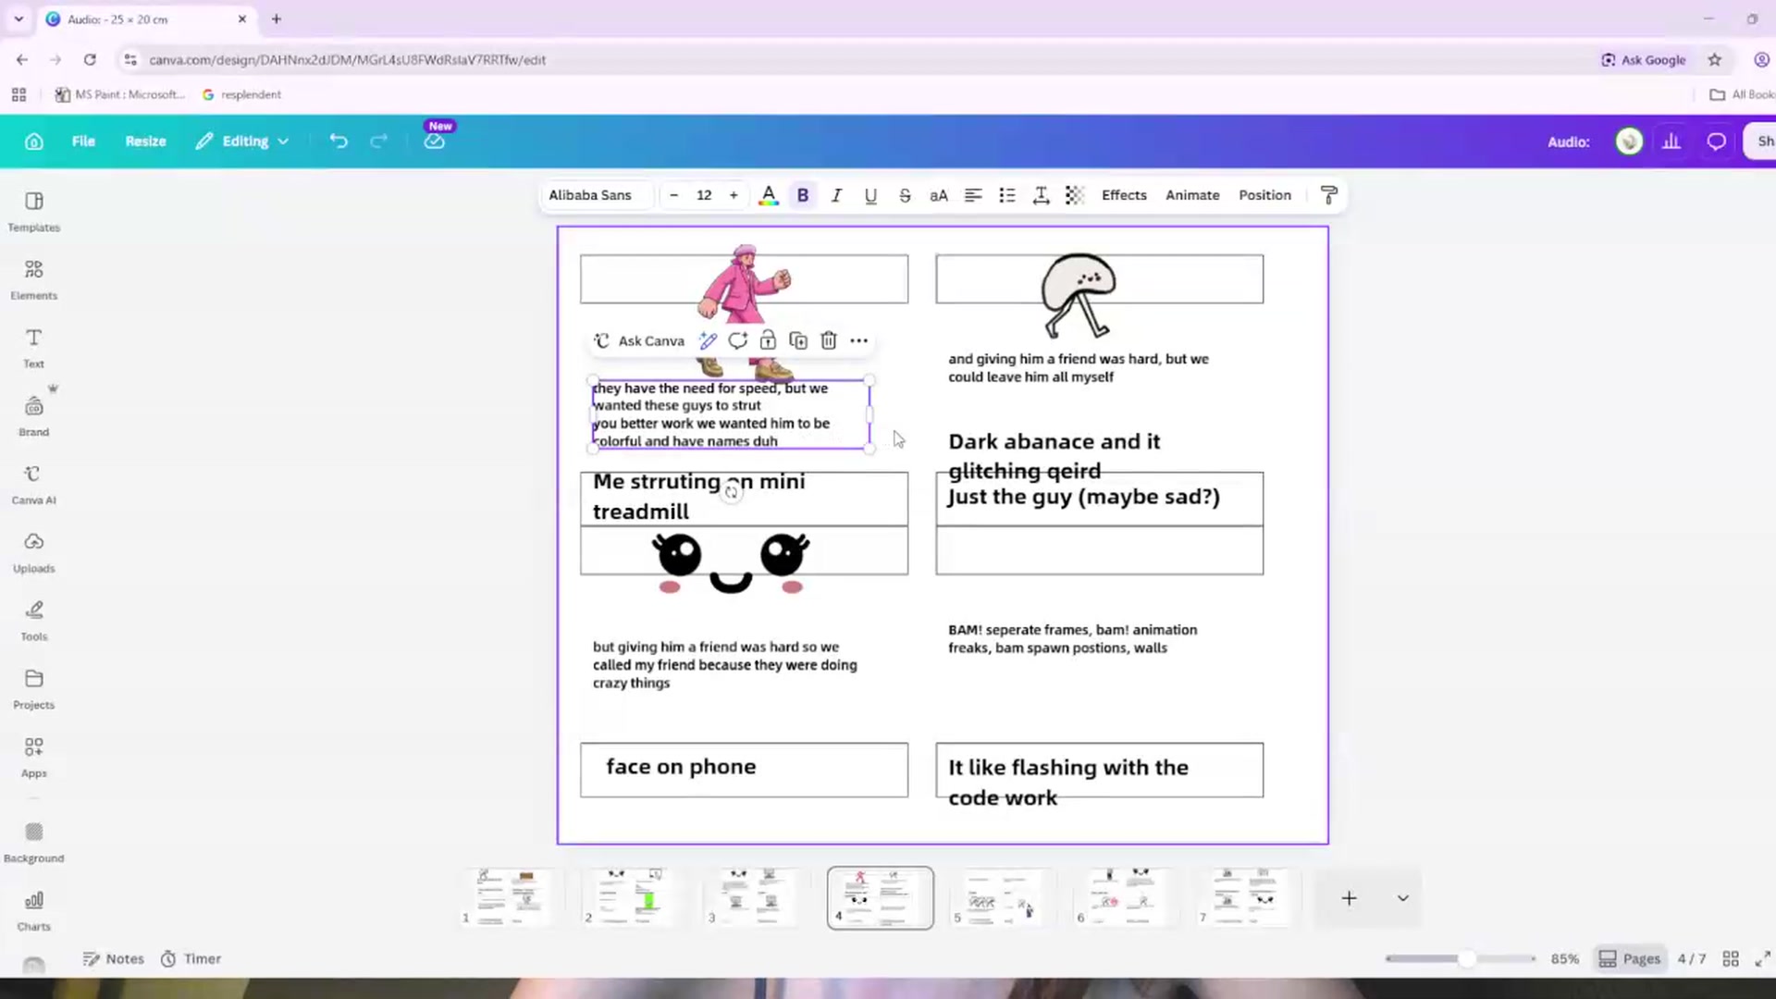Enter fullscreen presentation mode
The height and width of the screenshot is (999, 1776).
(1762, 959)
